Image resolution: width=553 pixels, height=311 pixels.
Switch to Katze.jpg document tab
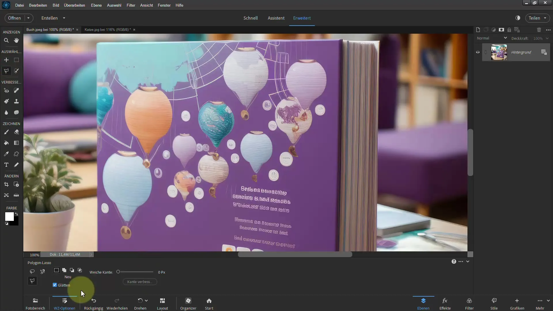coord(108,29)
